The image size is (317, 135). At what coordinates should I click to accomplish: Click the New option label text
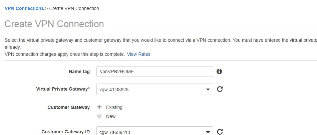tap(110, 116)
